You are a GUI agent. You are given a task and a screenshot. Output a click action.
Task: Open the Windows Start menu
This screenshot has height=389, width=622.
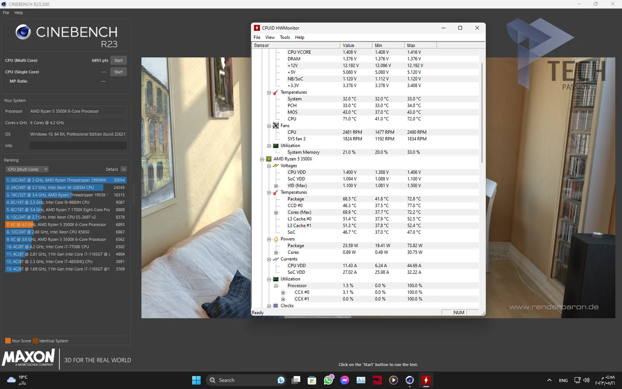[x=196, y=380]
